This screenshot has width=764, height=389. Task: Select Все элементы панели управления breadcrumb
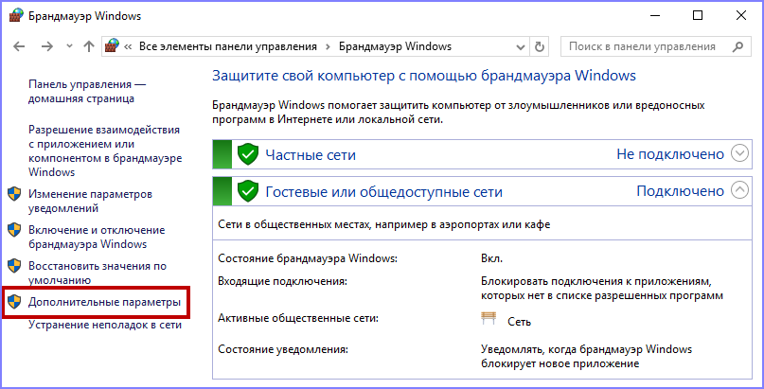point(227,46)
